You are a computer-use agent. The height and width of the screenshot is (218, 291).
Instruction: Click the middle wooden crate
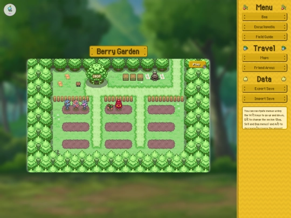(x=133, y=77)
